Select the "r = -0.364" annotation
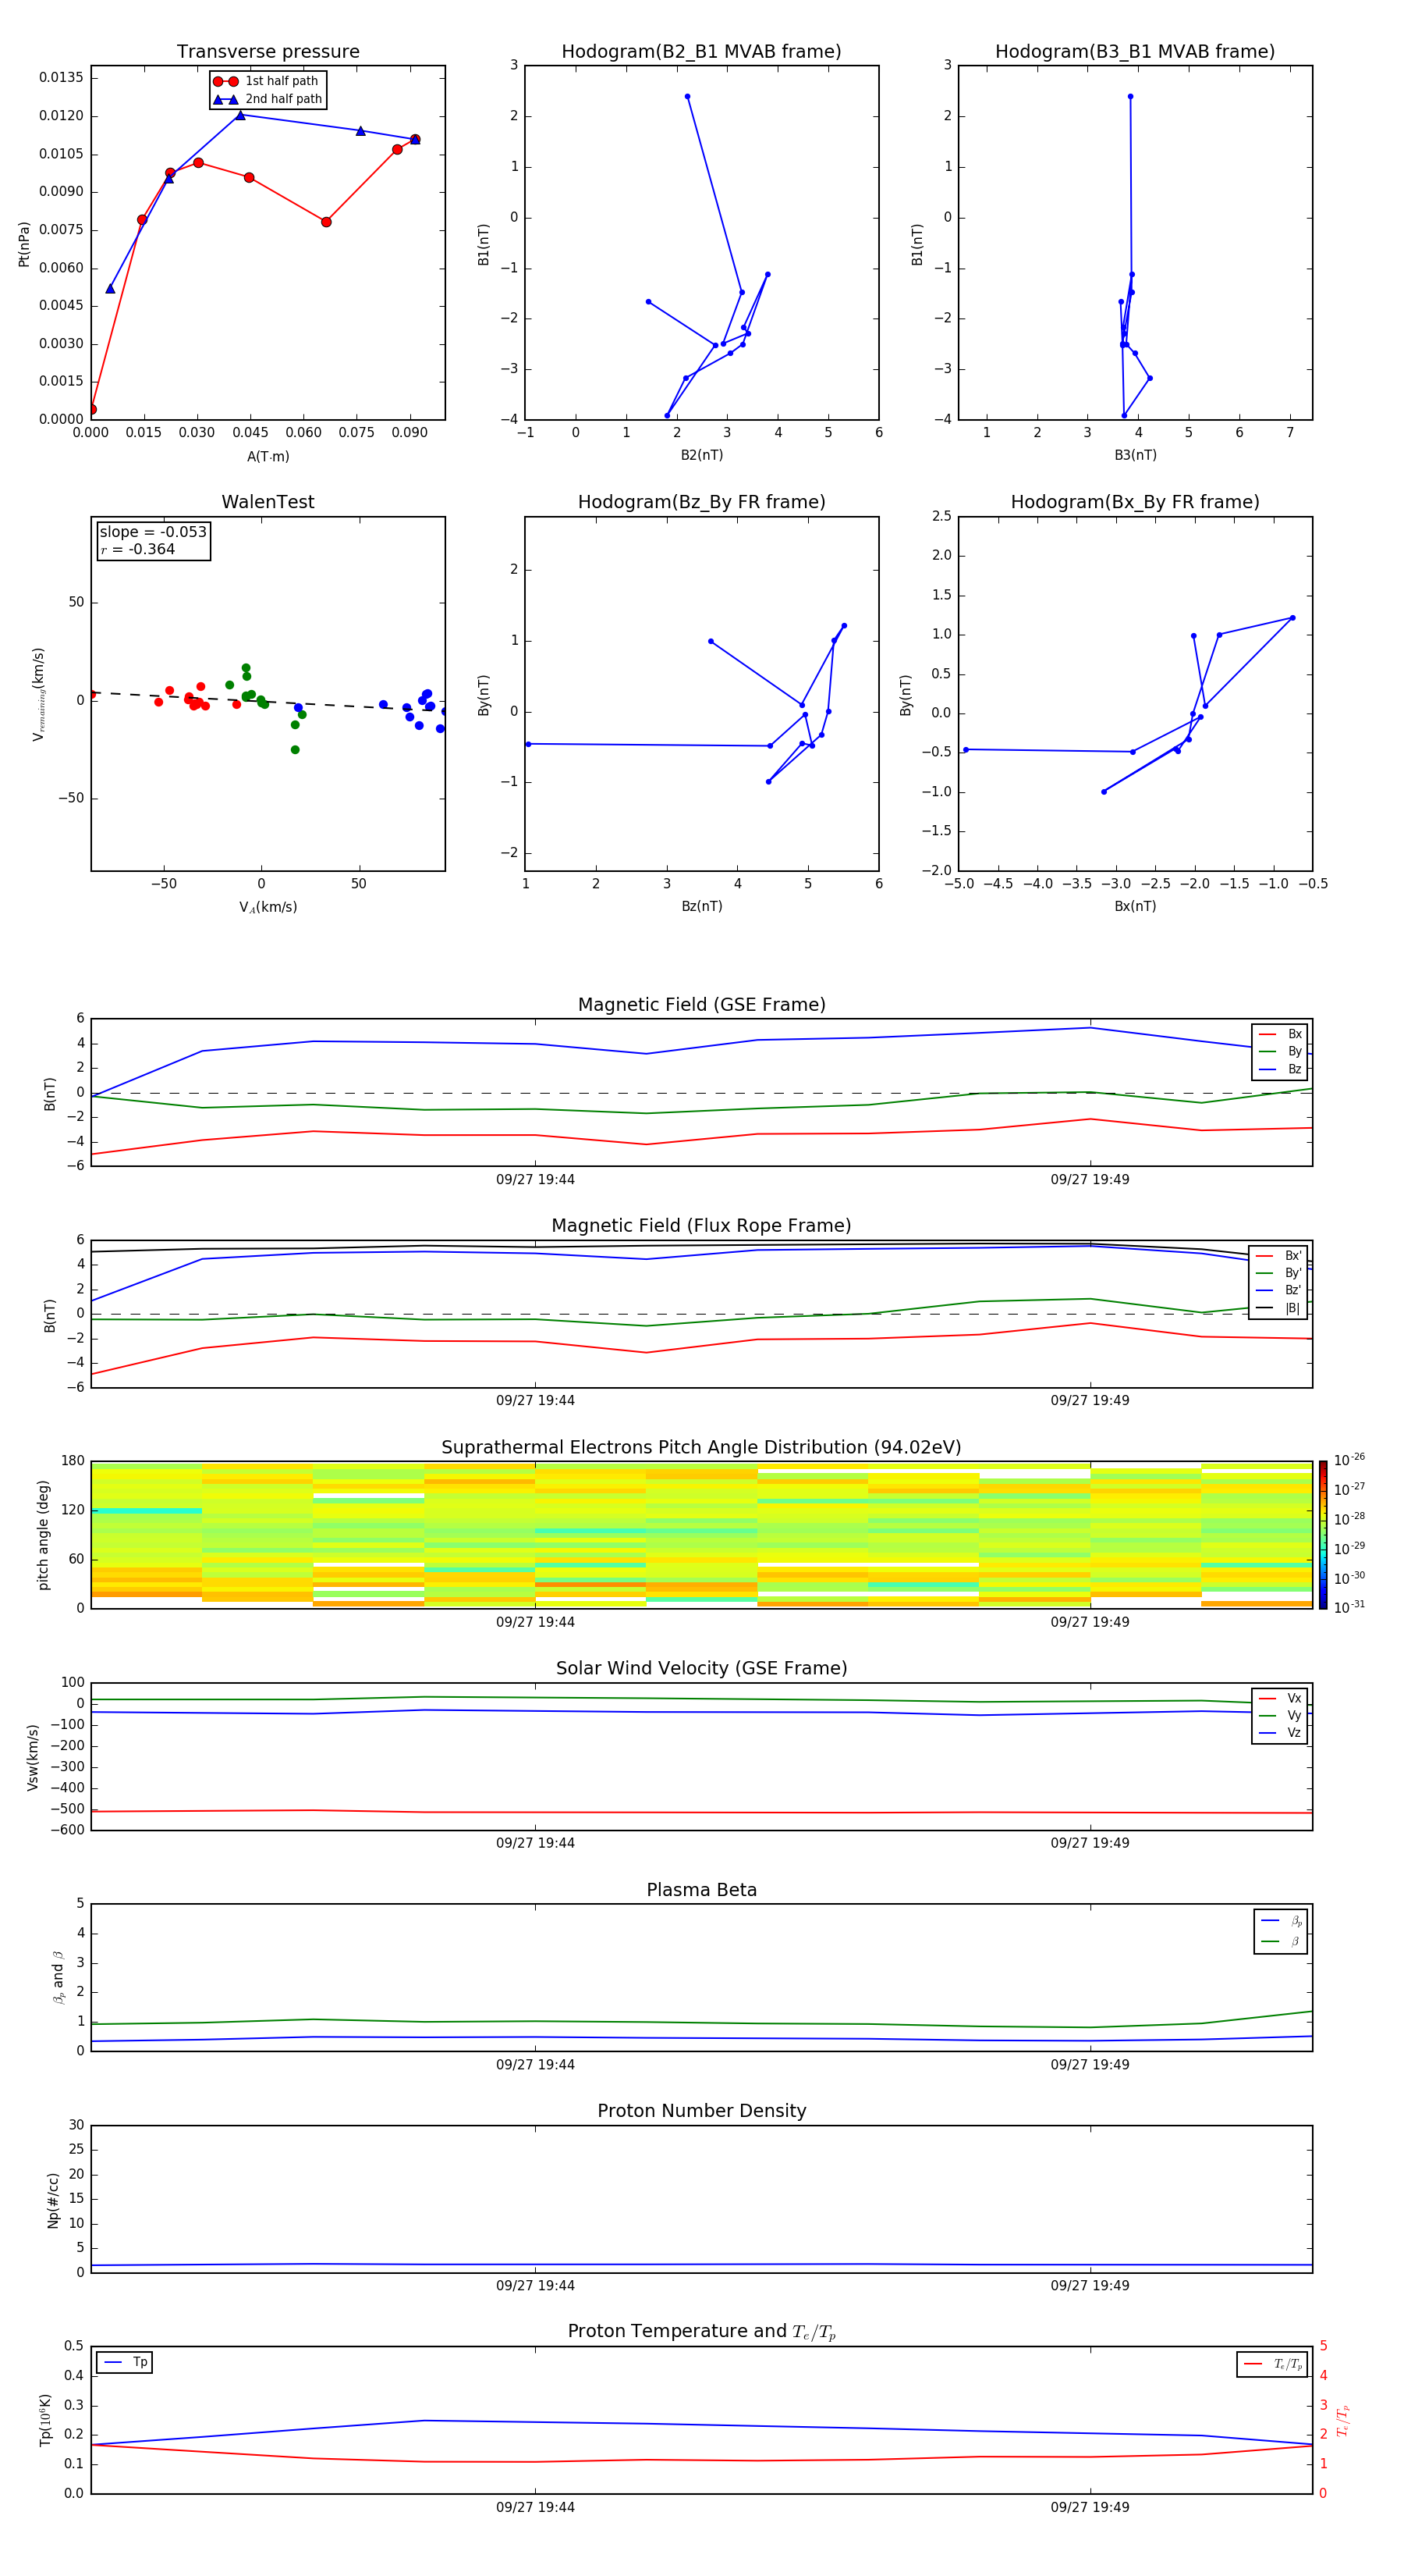Image resolution: width=1404 pixels, height=2576 pixels. 138,549
